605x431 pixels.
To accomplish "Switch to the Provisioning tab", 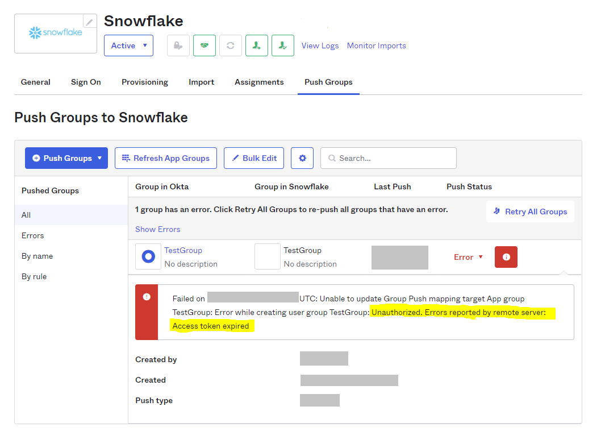I will pyautogui.click(x=145, y=82).
